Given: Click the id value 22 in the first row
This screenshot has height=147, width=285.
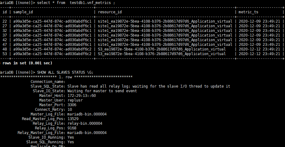Looking at the screenshot, I should point(5,21).
